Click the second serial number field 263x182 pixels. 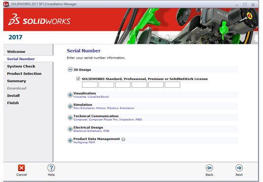pyautogui.click(x=106, y=84)
